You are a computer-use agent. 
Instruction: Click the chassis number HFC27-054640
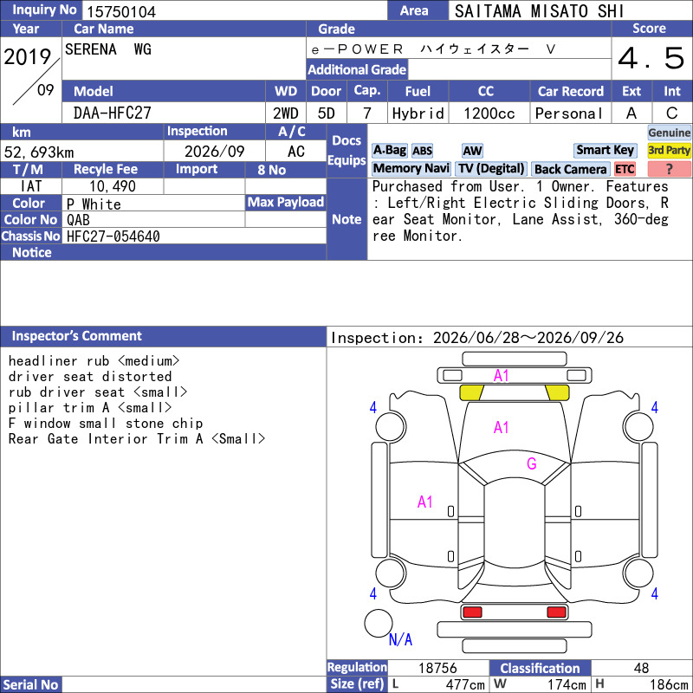click(113, 236)
